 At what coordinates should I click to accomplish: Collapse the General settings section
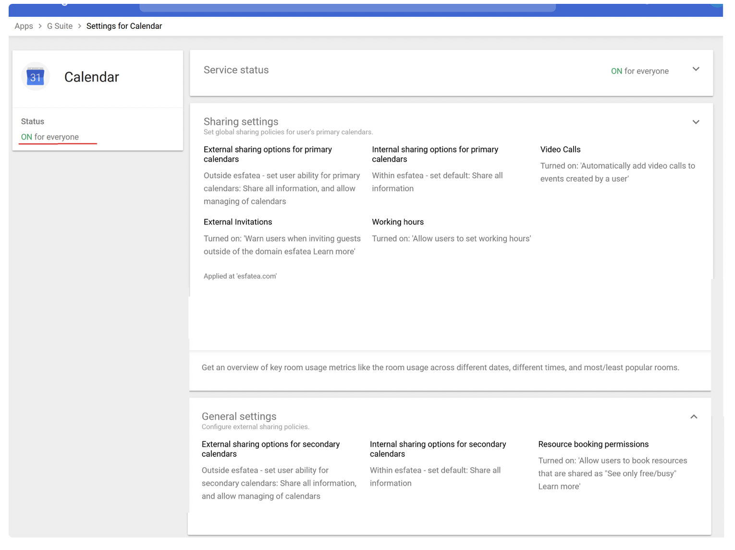[693, 417]
